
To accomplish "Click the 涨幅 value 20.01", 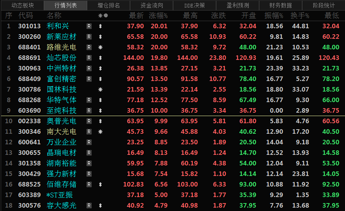I will tap(159, 26).
